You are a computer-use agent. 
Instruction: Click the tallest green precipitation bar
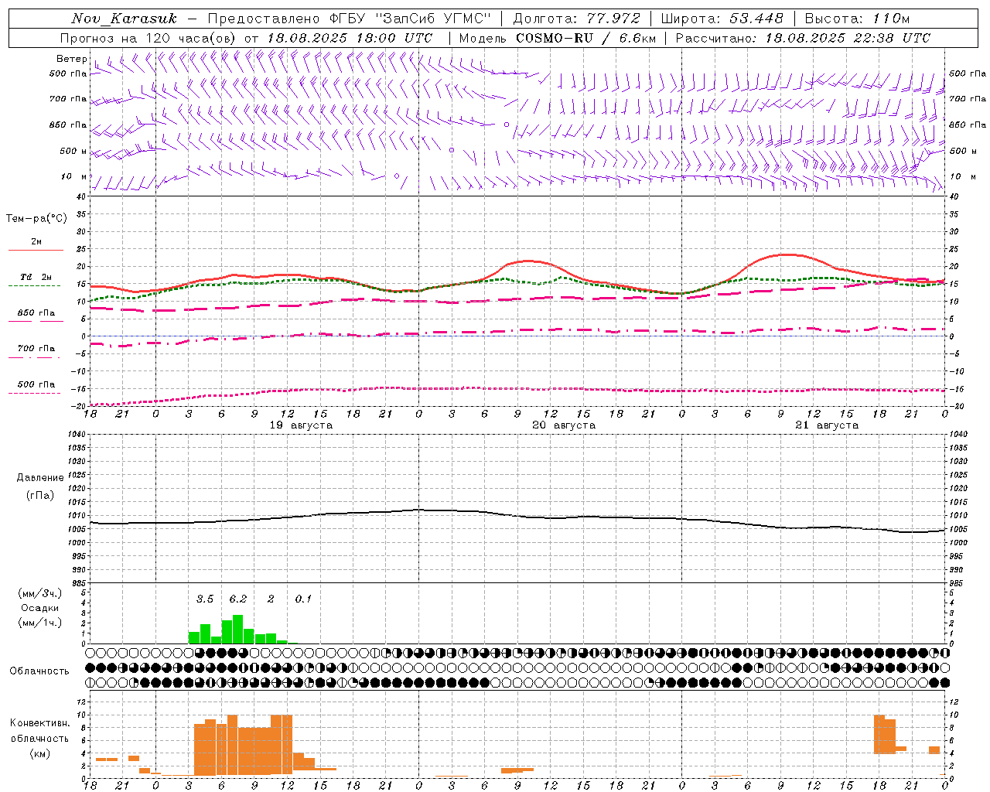tap(237, 630)
